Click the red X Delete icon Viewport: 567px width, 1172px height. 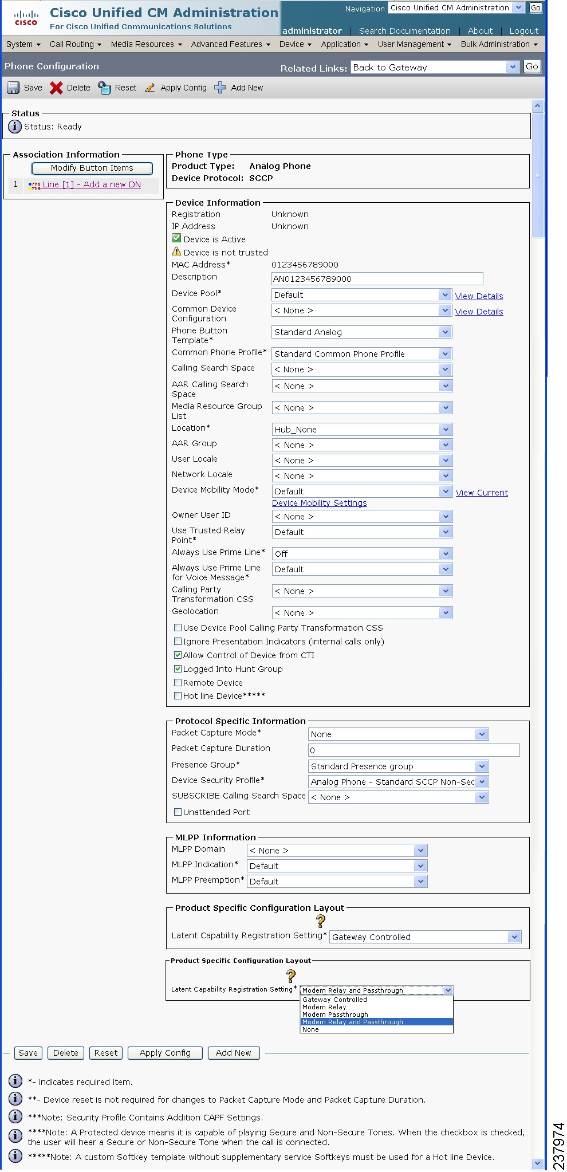(x=56, y=88)
